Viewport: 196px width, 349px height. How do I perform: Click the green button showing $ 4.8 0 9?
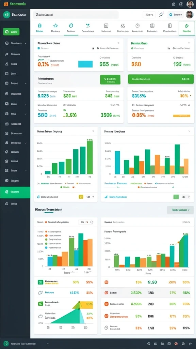(110, 79)
